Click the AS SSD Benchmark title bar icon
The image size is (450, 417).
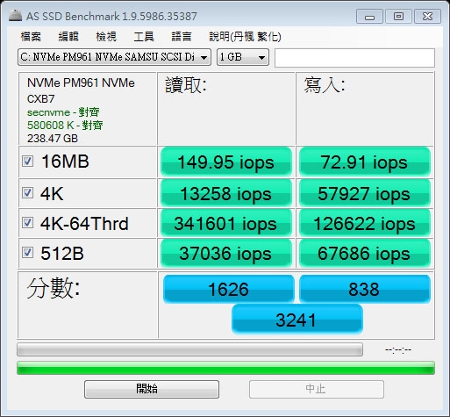coord(16,16)
